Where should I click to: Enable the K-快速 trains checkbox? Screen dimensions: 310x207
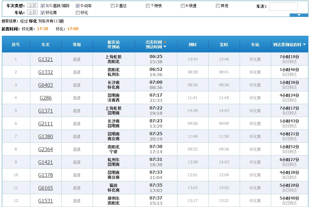(x=183, y=5)
